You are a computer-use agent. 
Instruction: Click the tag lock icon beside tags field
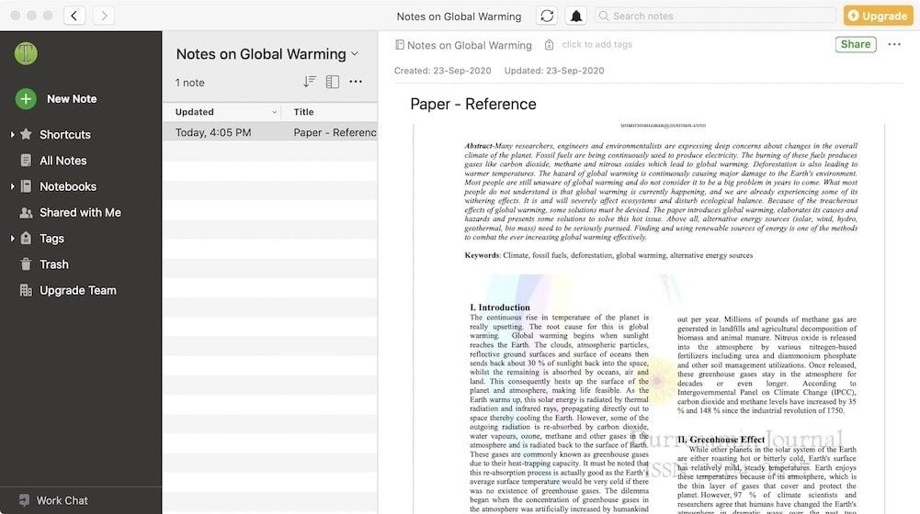click(x=549, y=45)
